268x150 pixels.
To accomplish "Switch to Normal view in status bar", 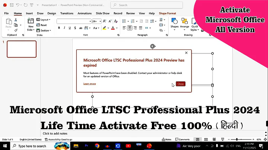I will 198,140.
